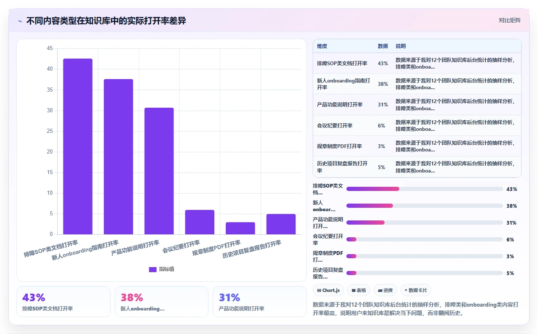
Task: Select the 进度 tag chip
Action: tap(385, 290)
